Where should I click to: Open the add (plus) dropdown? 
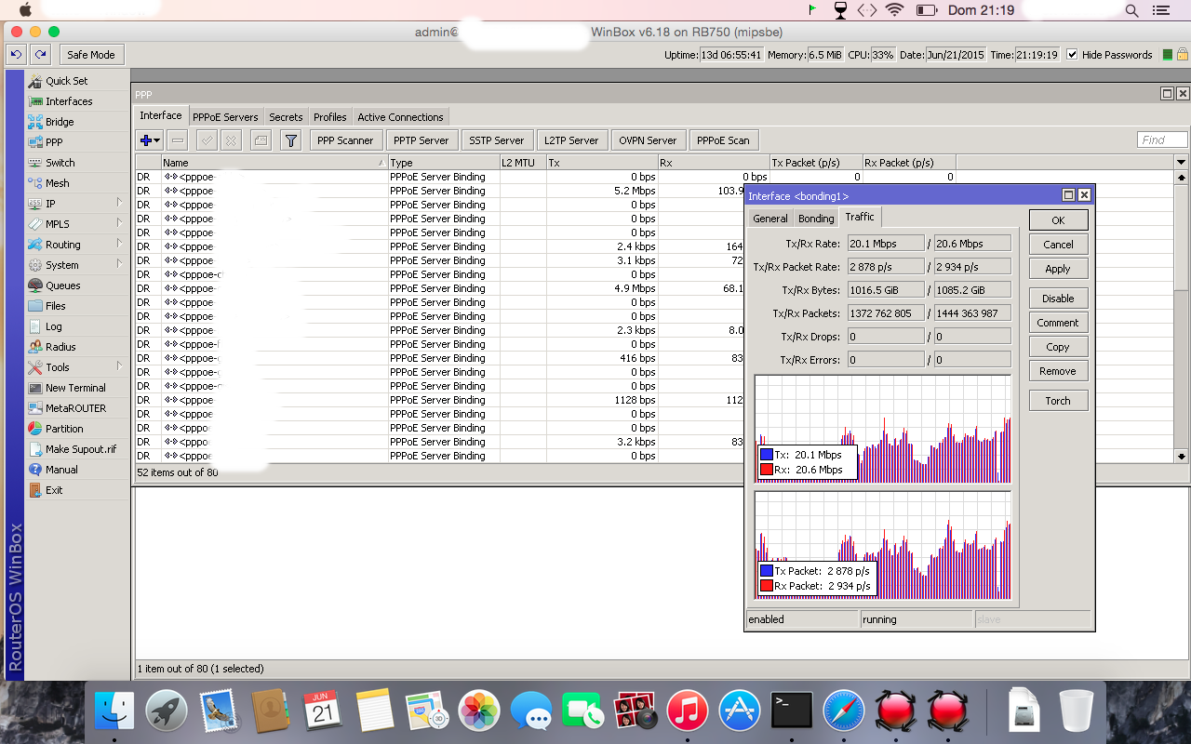tap(149, 140)
